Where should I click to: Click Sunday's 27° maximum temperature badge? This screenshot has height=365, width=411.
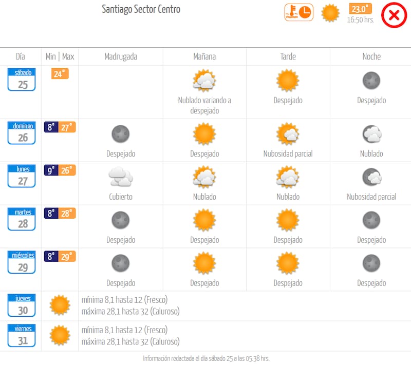tap(67, 127)
